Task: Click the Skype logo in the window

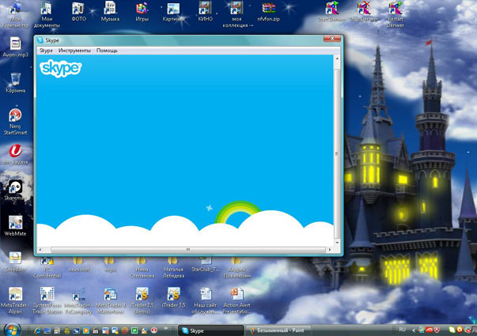Action: 60,68
